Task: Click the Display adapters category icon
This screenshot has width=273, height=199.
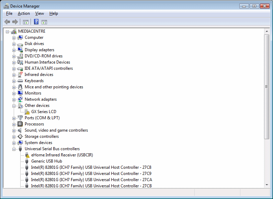Action: point(20,50)
